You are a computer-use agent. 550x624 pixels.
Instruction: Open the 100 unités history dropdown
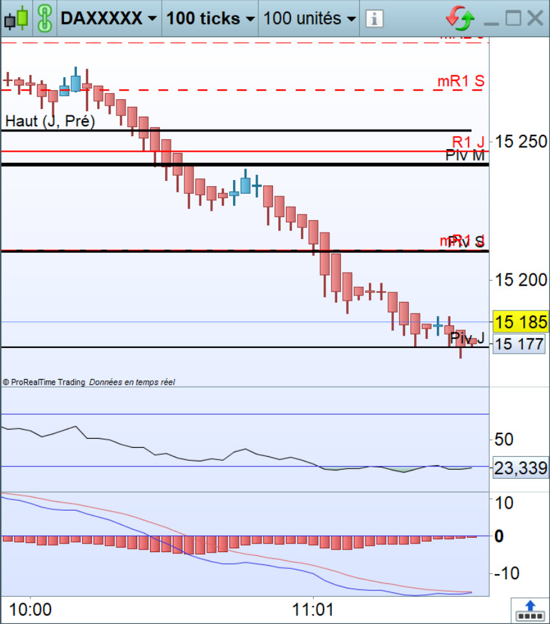[x=309, y=18]
